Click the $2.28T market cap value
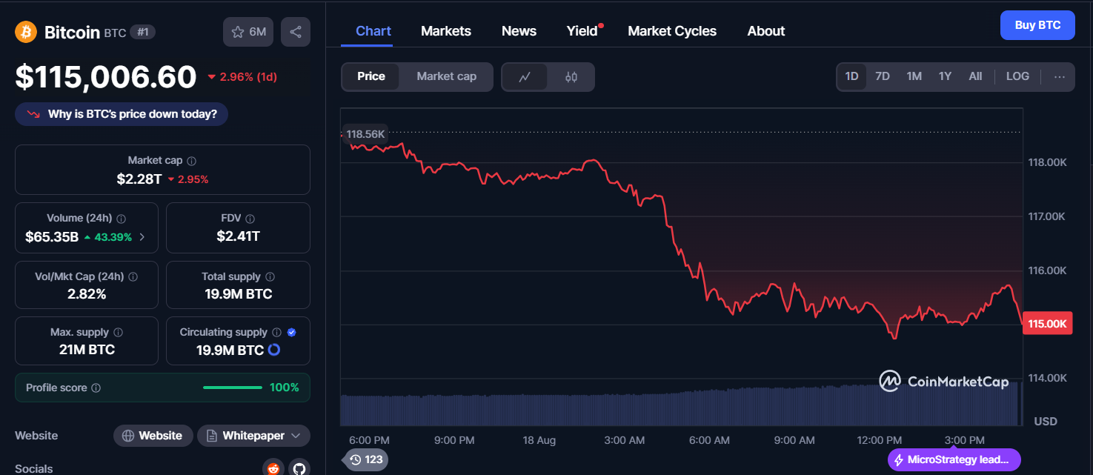Screen dimensions: 1093x475 click(x=139, y=179)
